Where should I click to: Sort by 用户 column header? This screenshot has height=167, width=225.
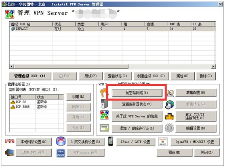coord(110,24)
